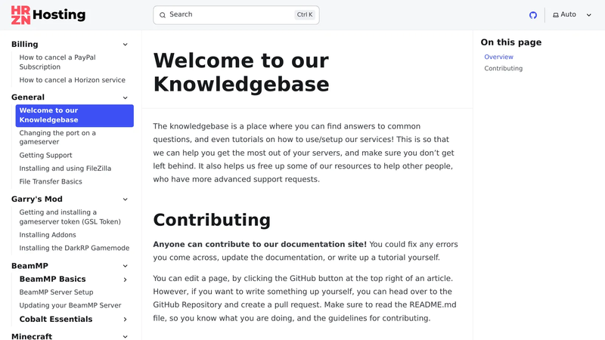Screen dimensions: 605x340
Task: Expand the Cobalt Essentials group
Action: coord(125,319)
